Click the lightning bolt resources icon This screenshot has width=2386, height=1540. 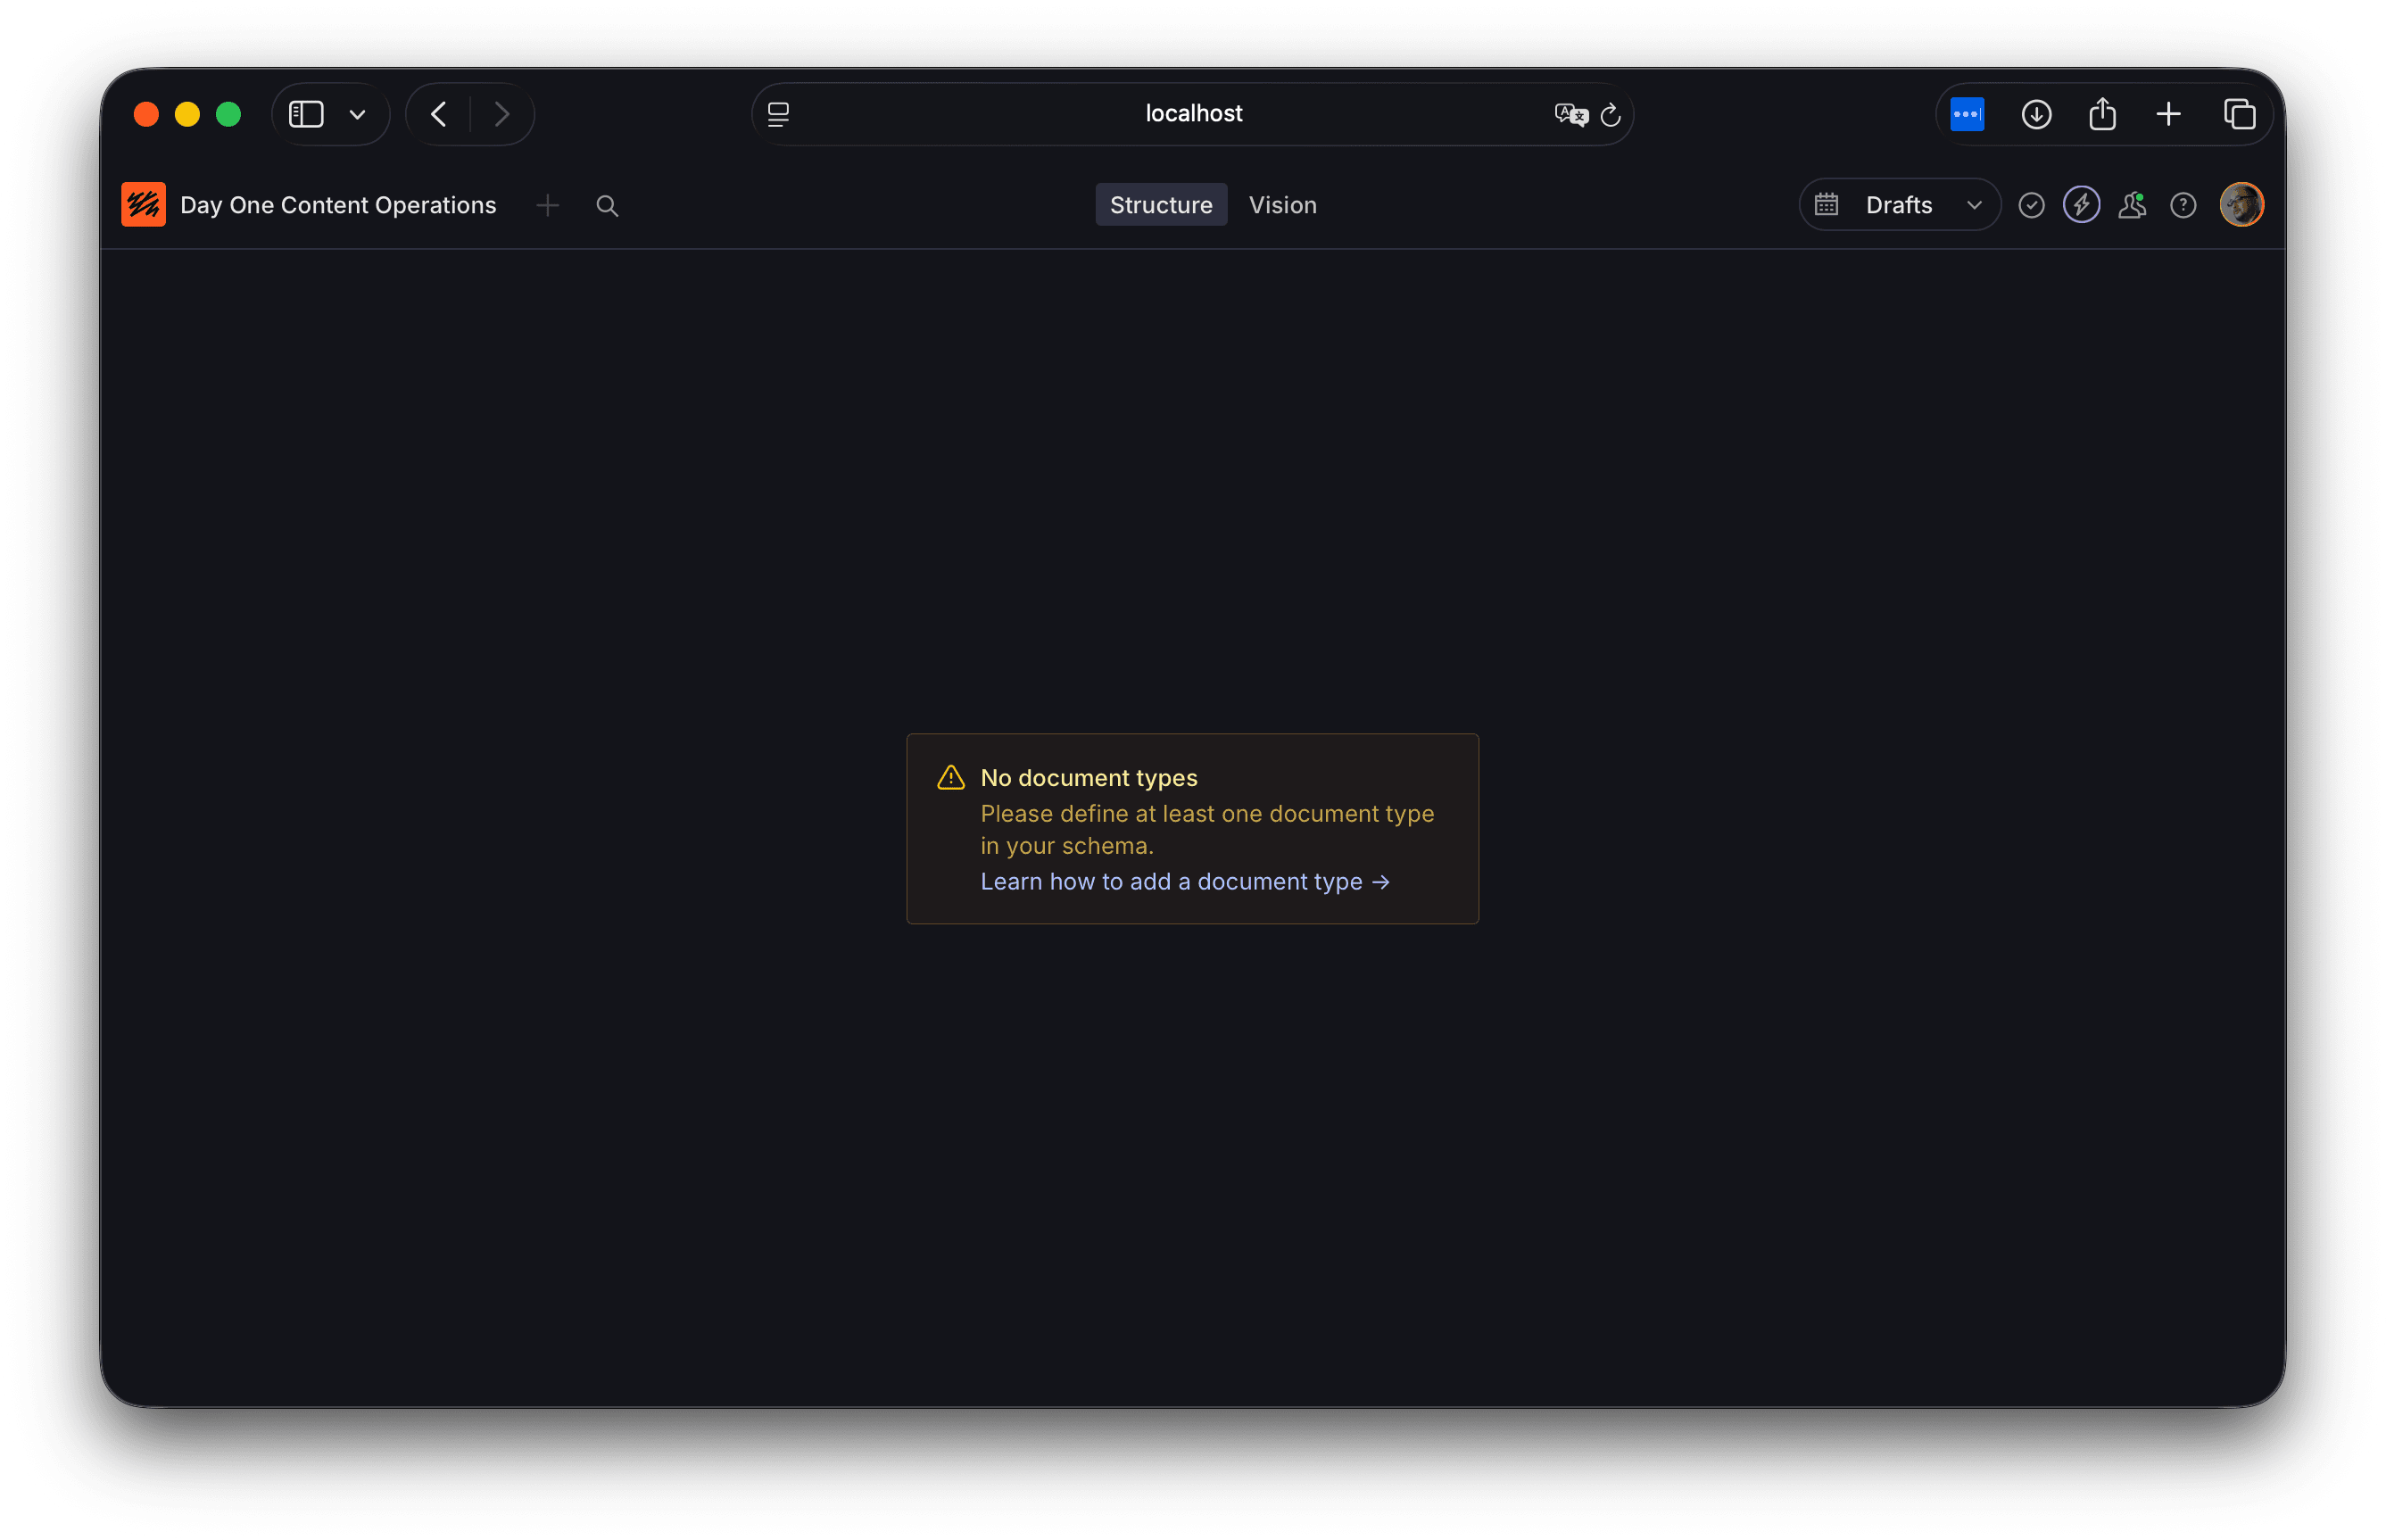pyautogui.click(x=2081, y=205)
